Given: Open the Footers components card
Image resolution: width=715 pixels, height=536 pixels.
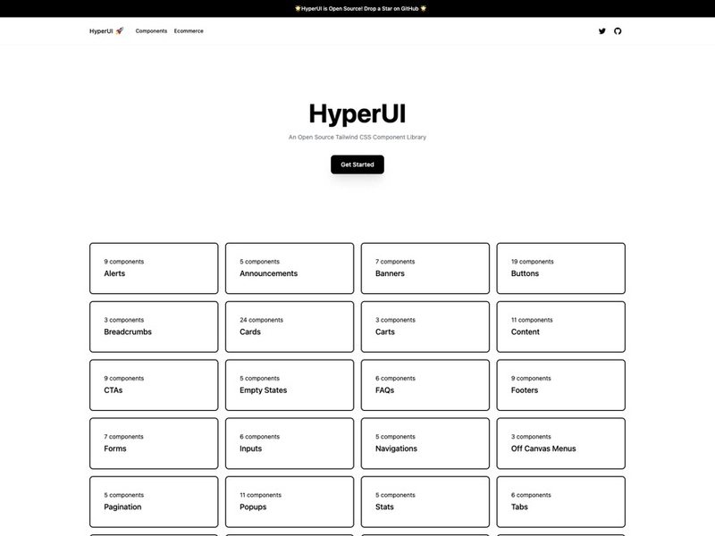Looking at the screenshot, I should coord(561,385).
